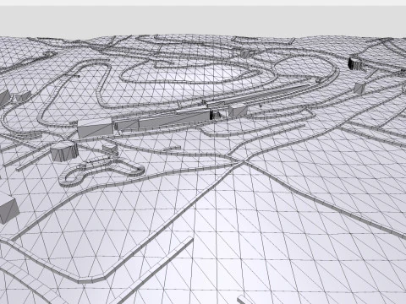Select the small box building right of pit building
406x304 pixels.
pyautogui.click(x=238, y=110)
